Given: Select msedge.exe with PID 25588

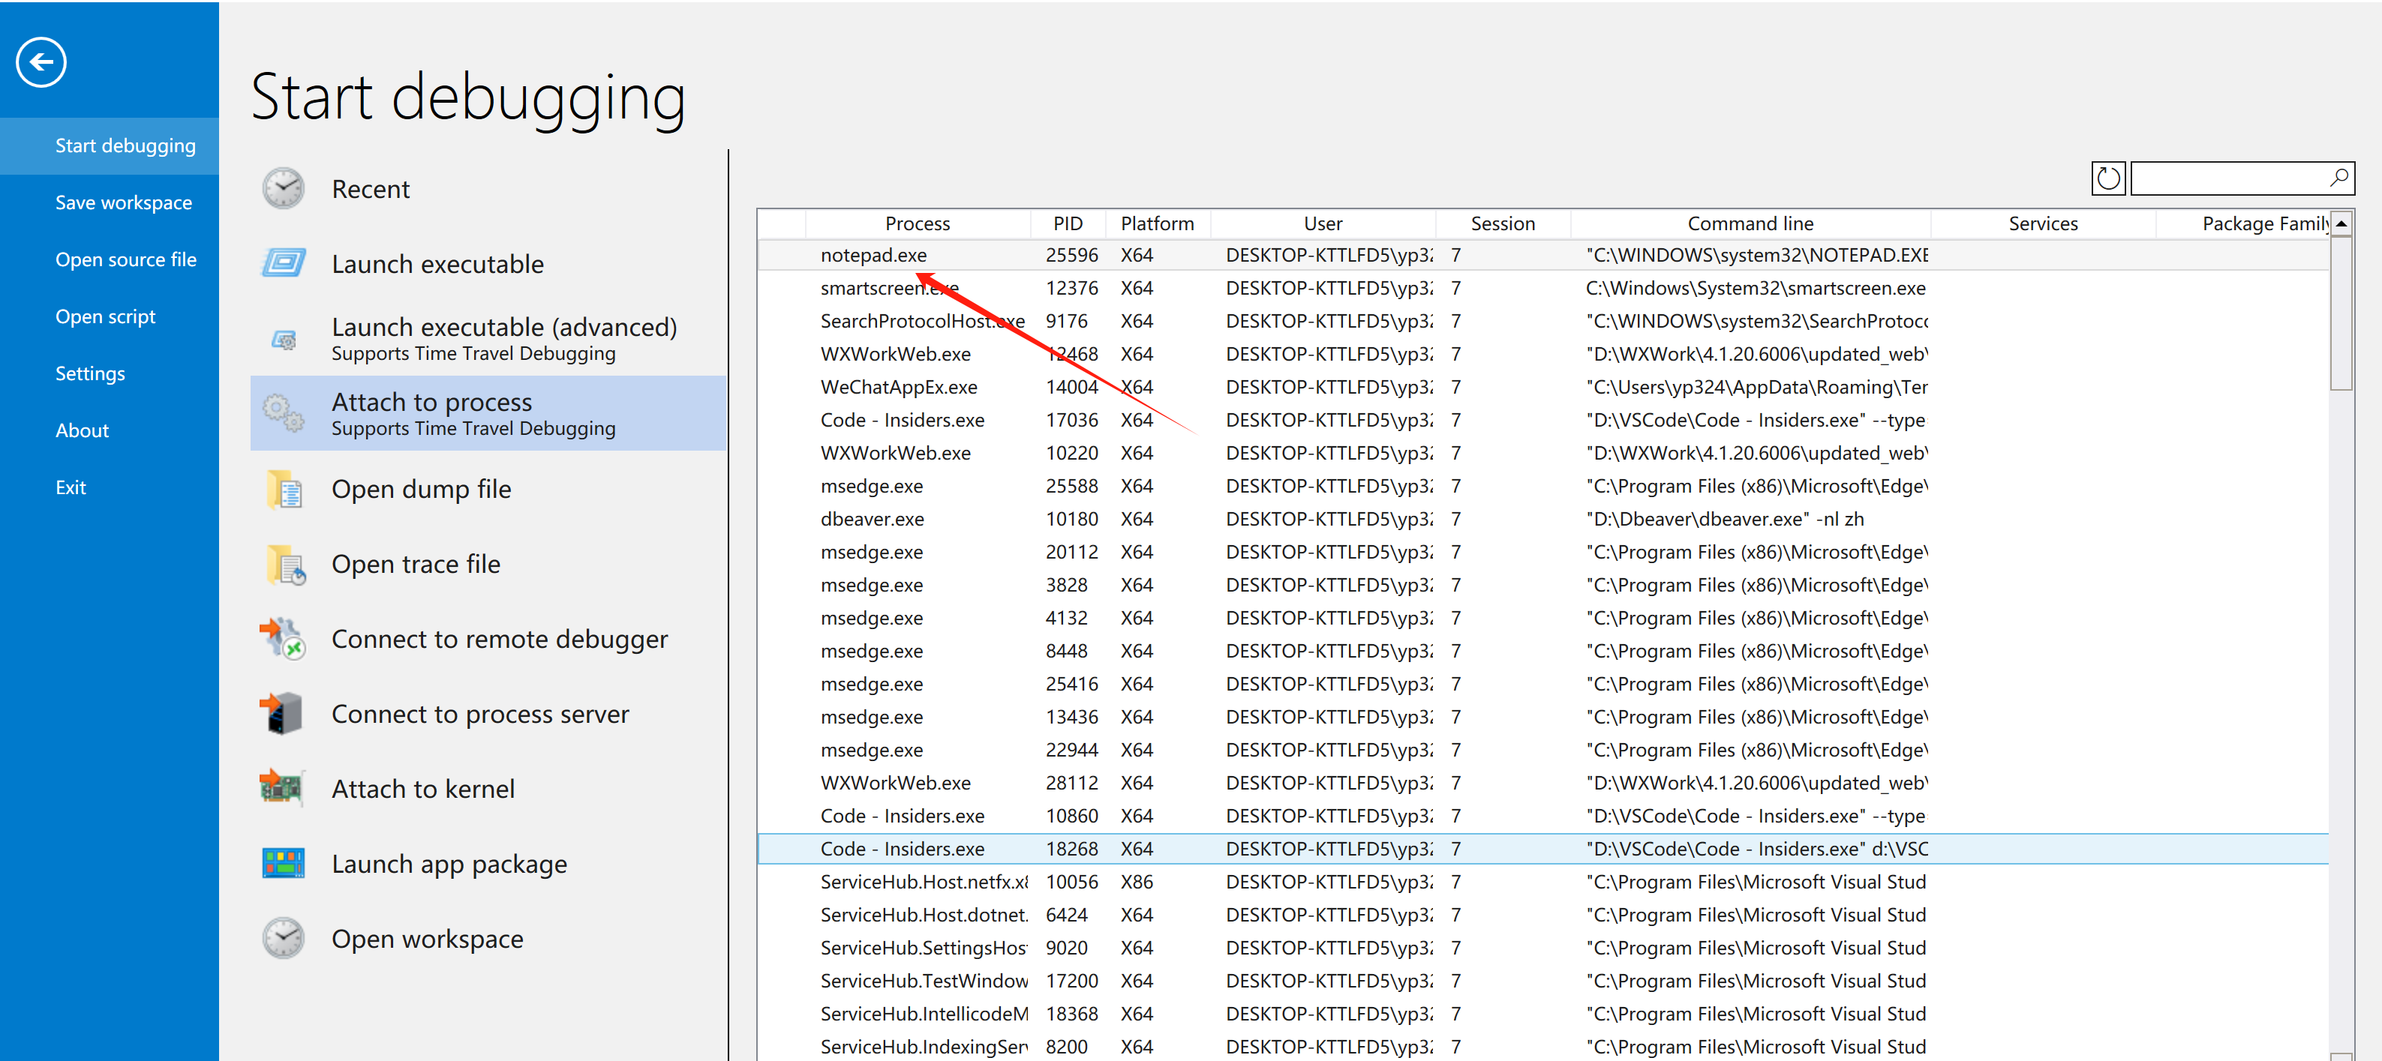Looking at the screenshot, I should tap(1543, 486).
